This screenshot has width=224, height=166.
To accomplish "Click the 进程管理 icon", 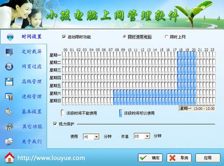I will click(x=9, y=97).
